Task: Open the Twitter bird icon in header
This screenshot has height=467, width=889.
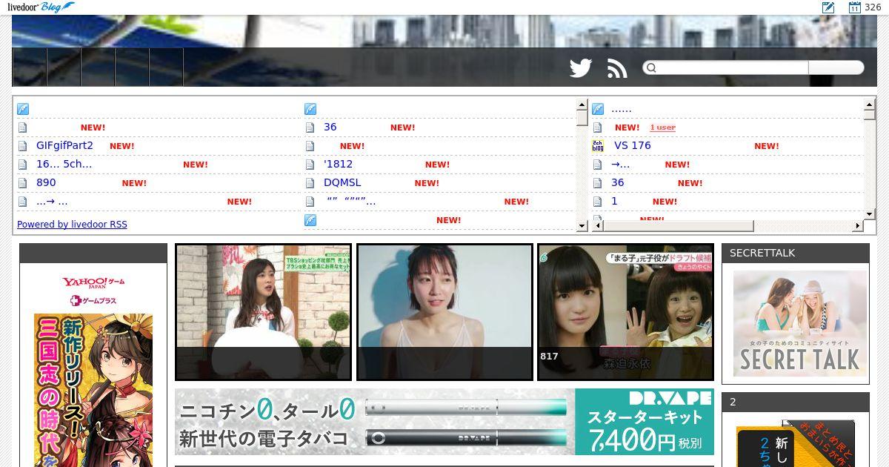Action: (581, 68)
